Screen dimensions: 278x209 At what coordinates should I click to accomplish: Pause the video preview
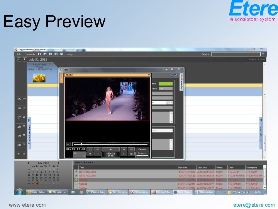pyautogui.click(x=131, y=149)
